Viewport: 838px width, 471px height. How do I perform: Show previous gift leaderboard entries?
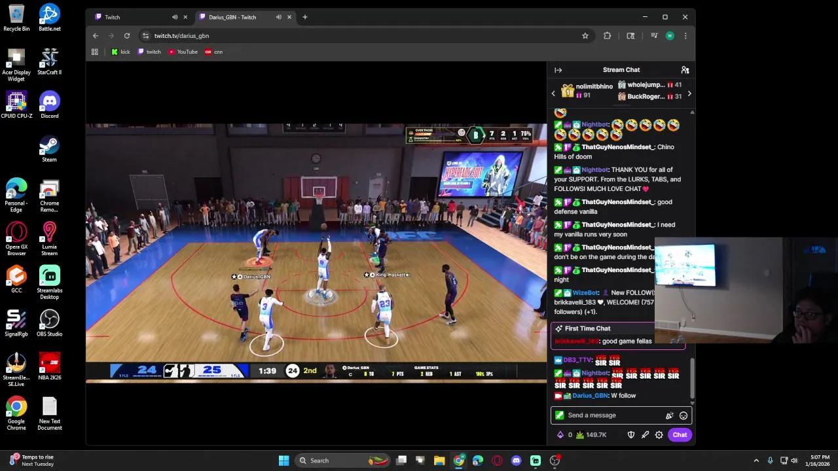(553, 94)
